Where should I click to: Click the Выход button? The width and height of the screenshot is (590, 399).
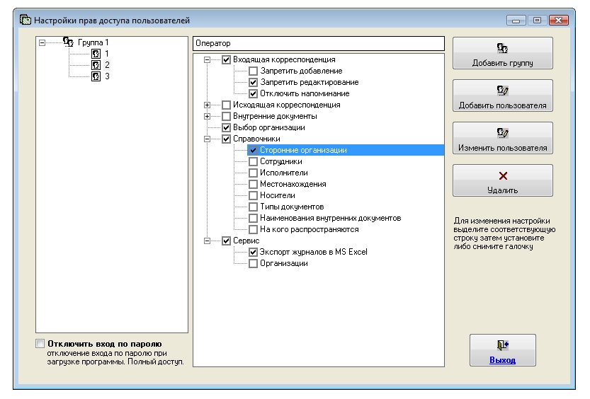(x=503, y=350)
